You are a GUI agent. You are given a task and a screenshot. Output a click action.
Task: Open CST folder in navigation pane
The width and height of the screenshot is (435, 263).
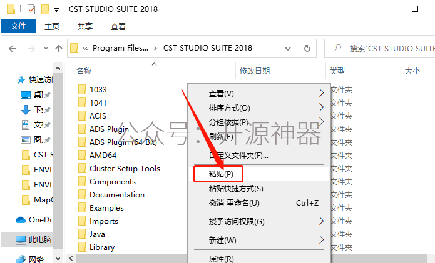pyautogui.click(x=37, y=155)
